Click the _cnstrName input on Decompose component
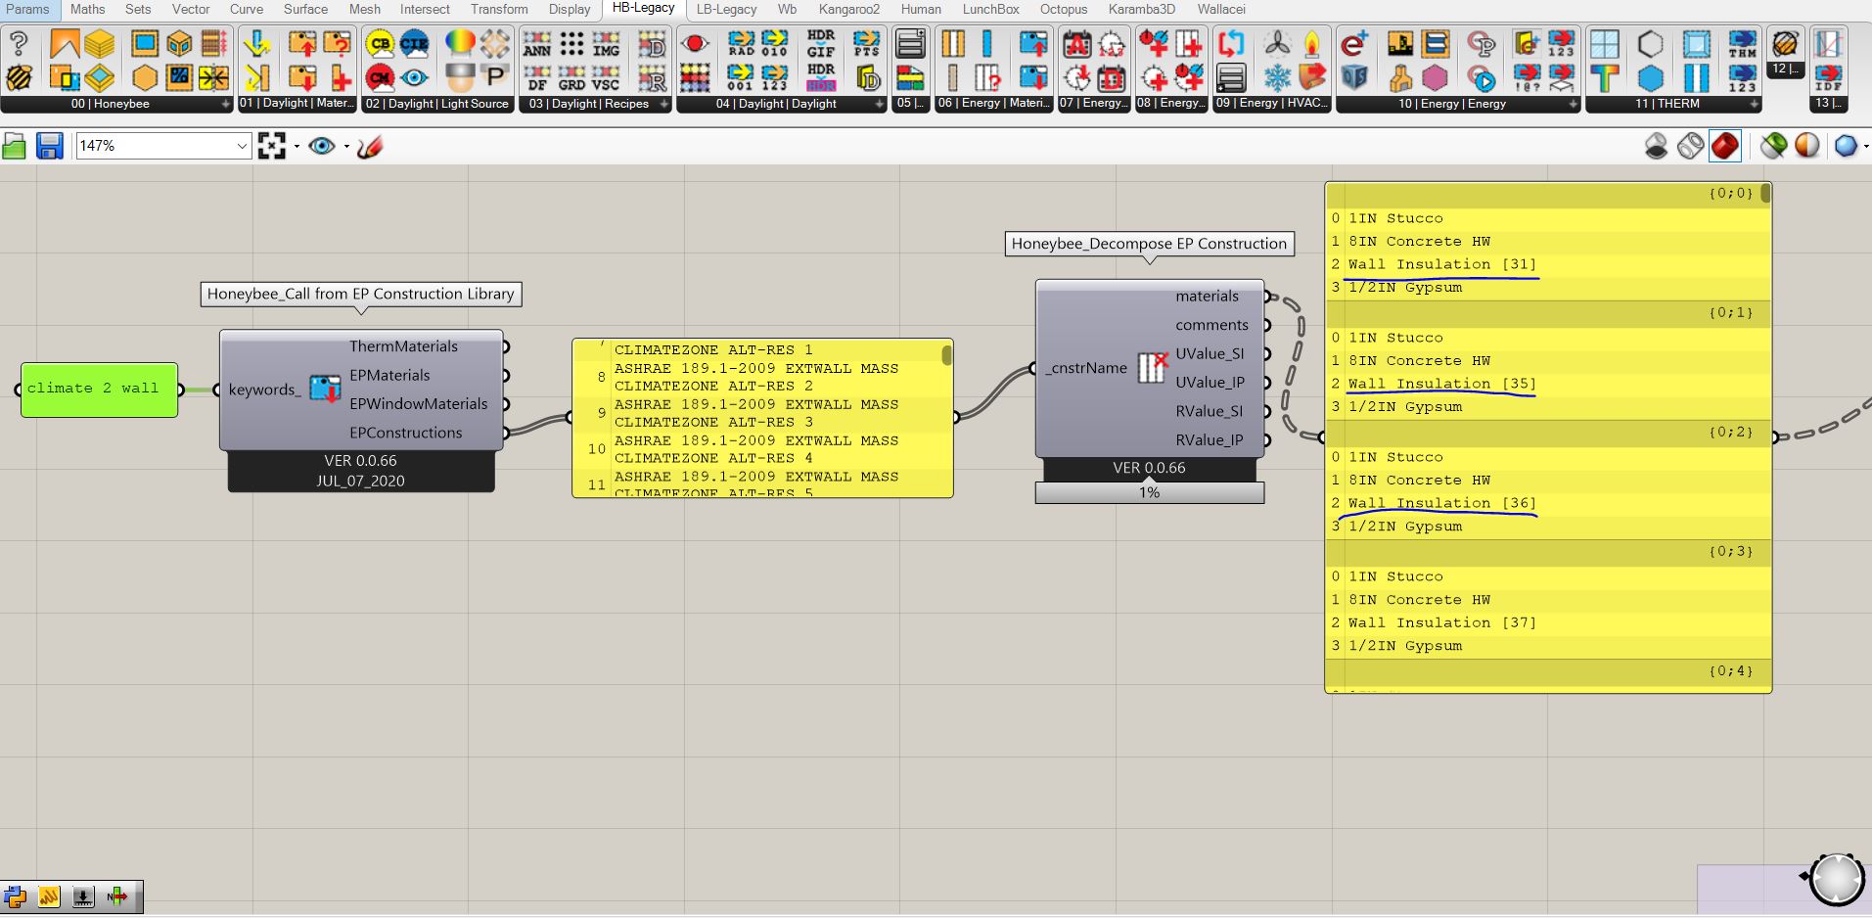 click(x=1086, y=368)
